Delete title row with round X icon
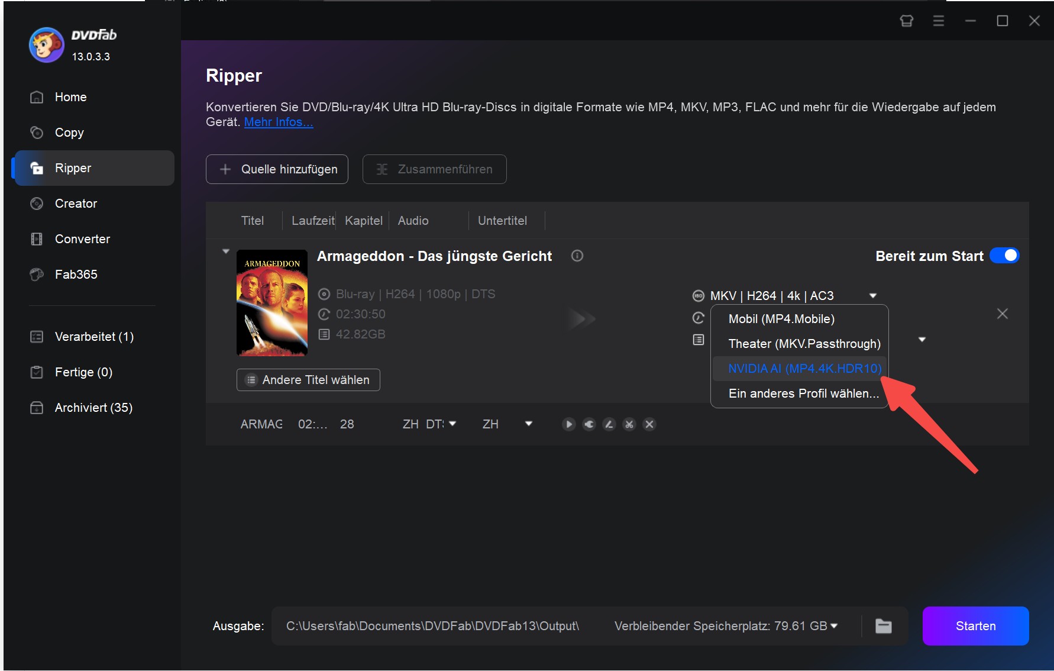Viewport: 1054px width, 671px height. (x=649, y=424)
